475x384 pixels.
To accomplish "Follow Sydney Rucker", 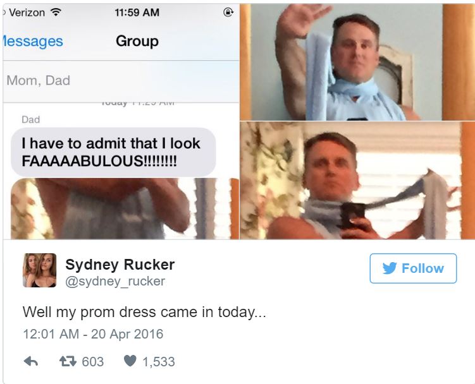I will 413,268.
